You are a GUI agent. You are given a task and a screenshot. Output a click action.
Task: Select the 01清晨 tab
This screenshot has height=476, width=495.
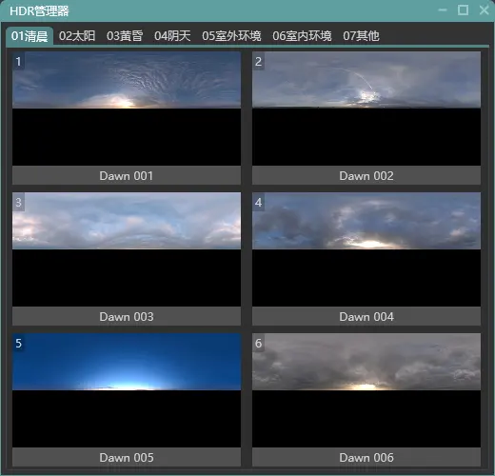(x=30, y=36)
